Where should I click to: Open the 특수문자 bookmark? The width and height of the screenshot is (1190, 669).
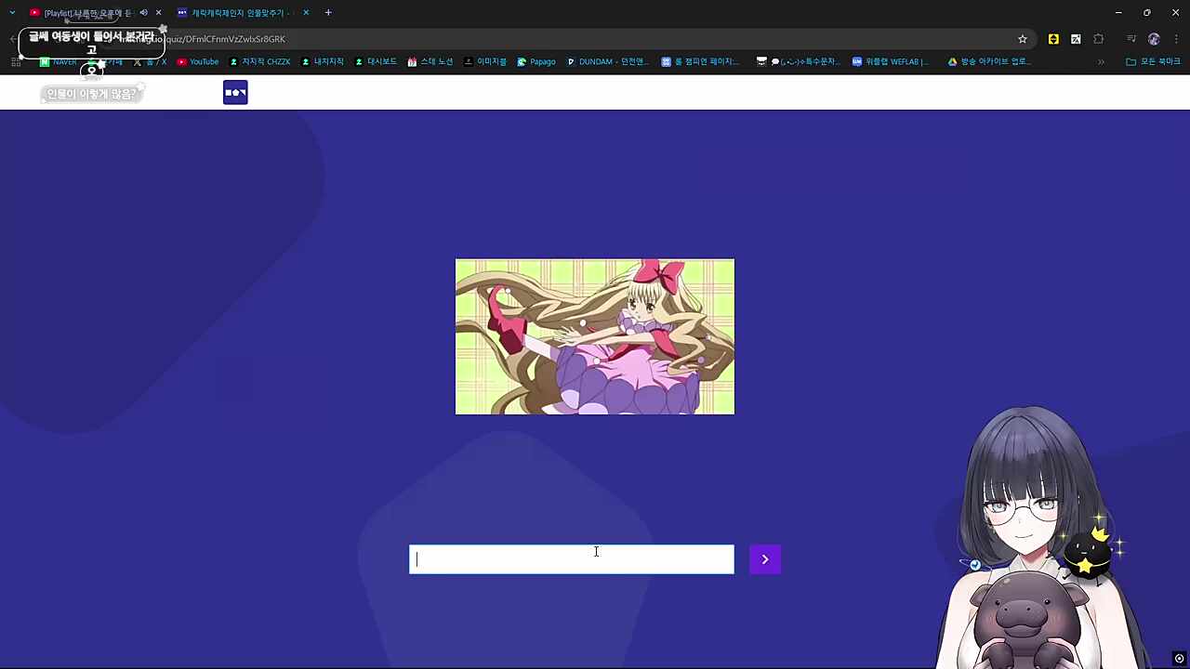tap(799, 62)
